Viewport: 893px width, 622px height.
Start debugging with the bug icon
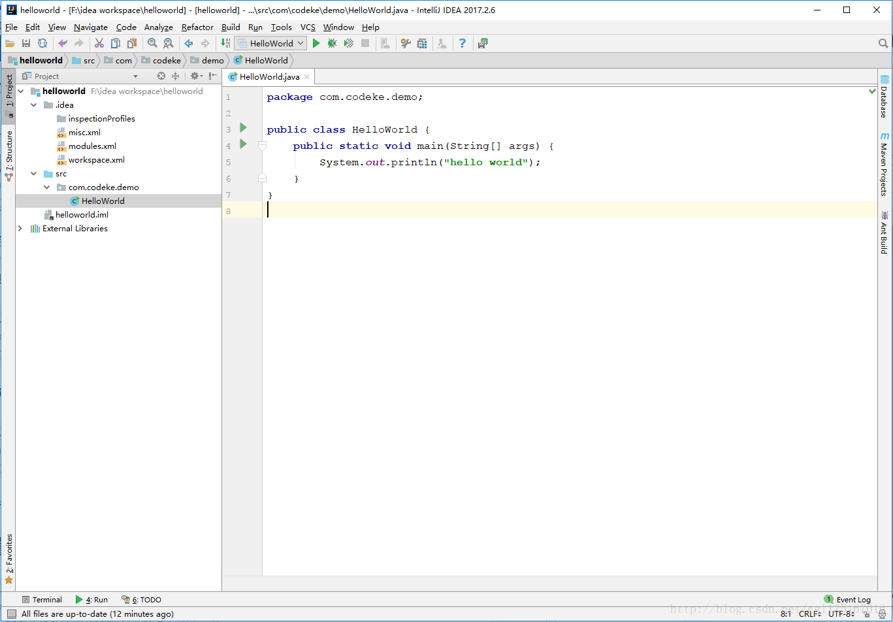(333, 43)
